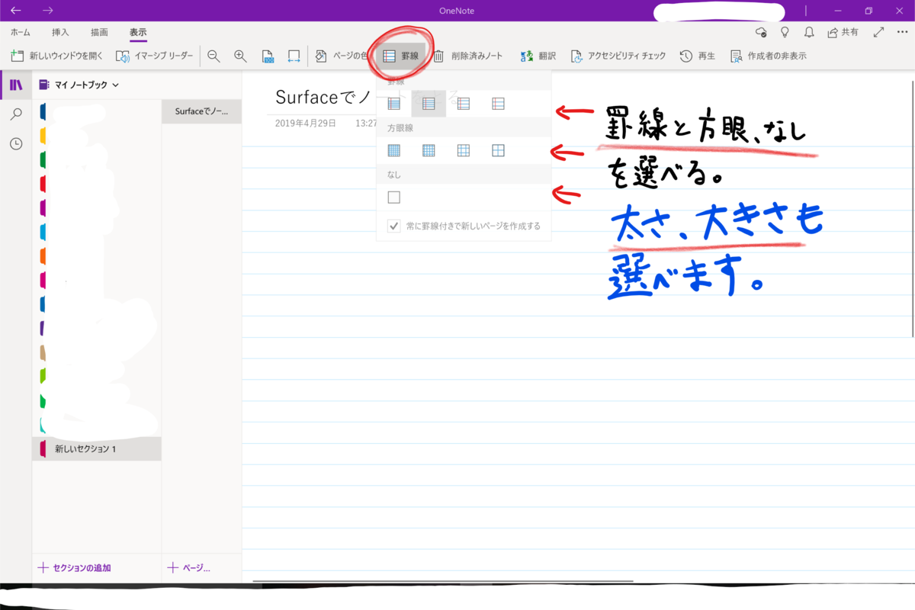This screenshot has width=915, height=610.
Task: Toggle 作成者の非表示
Action: click(768, 56)
